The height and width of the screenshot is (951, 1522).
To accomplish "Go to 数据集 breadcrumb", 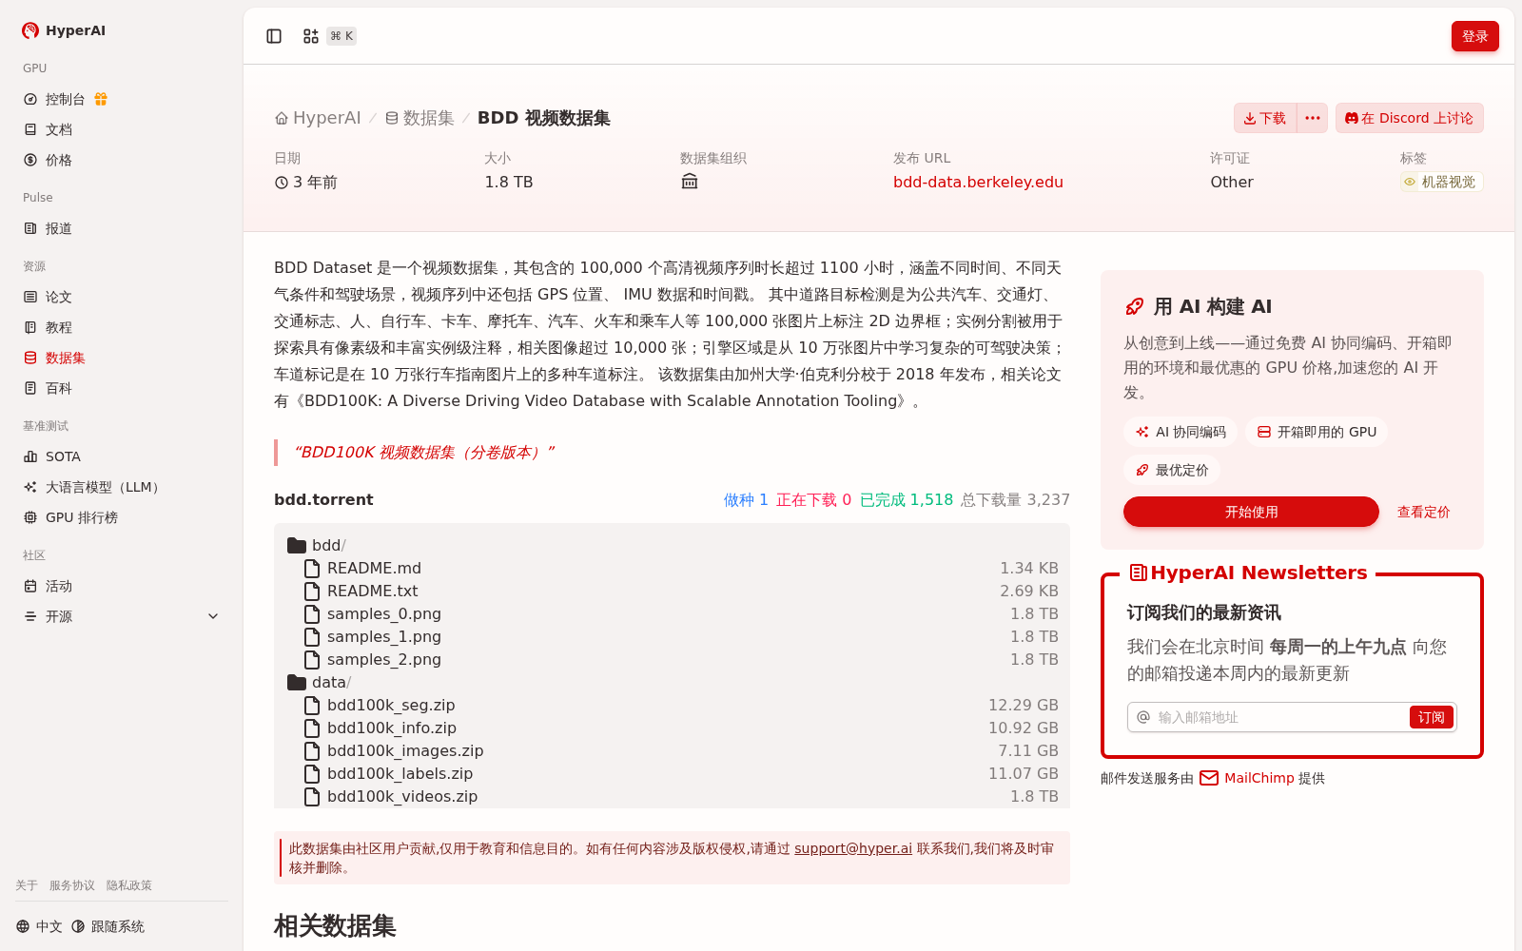I will (x=420, y=118).
